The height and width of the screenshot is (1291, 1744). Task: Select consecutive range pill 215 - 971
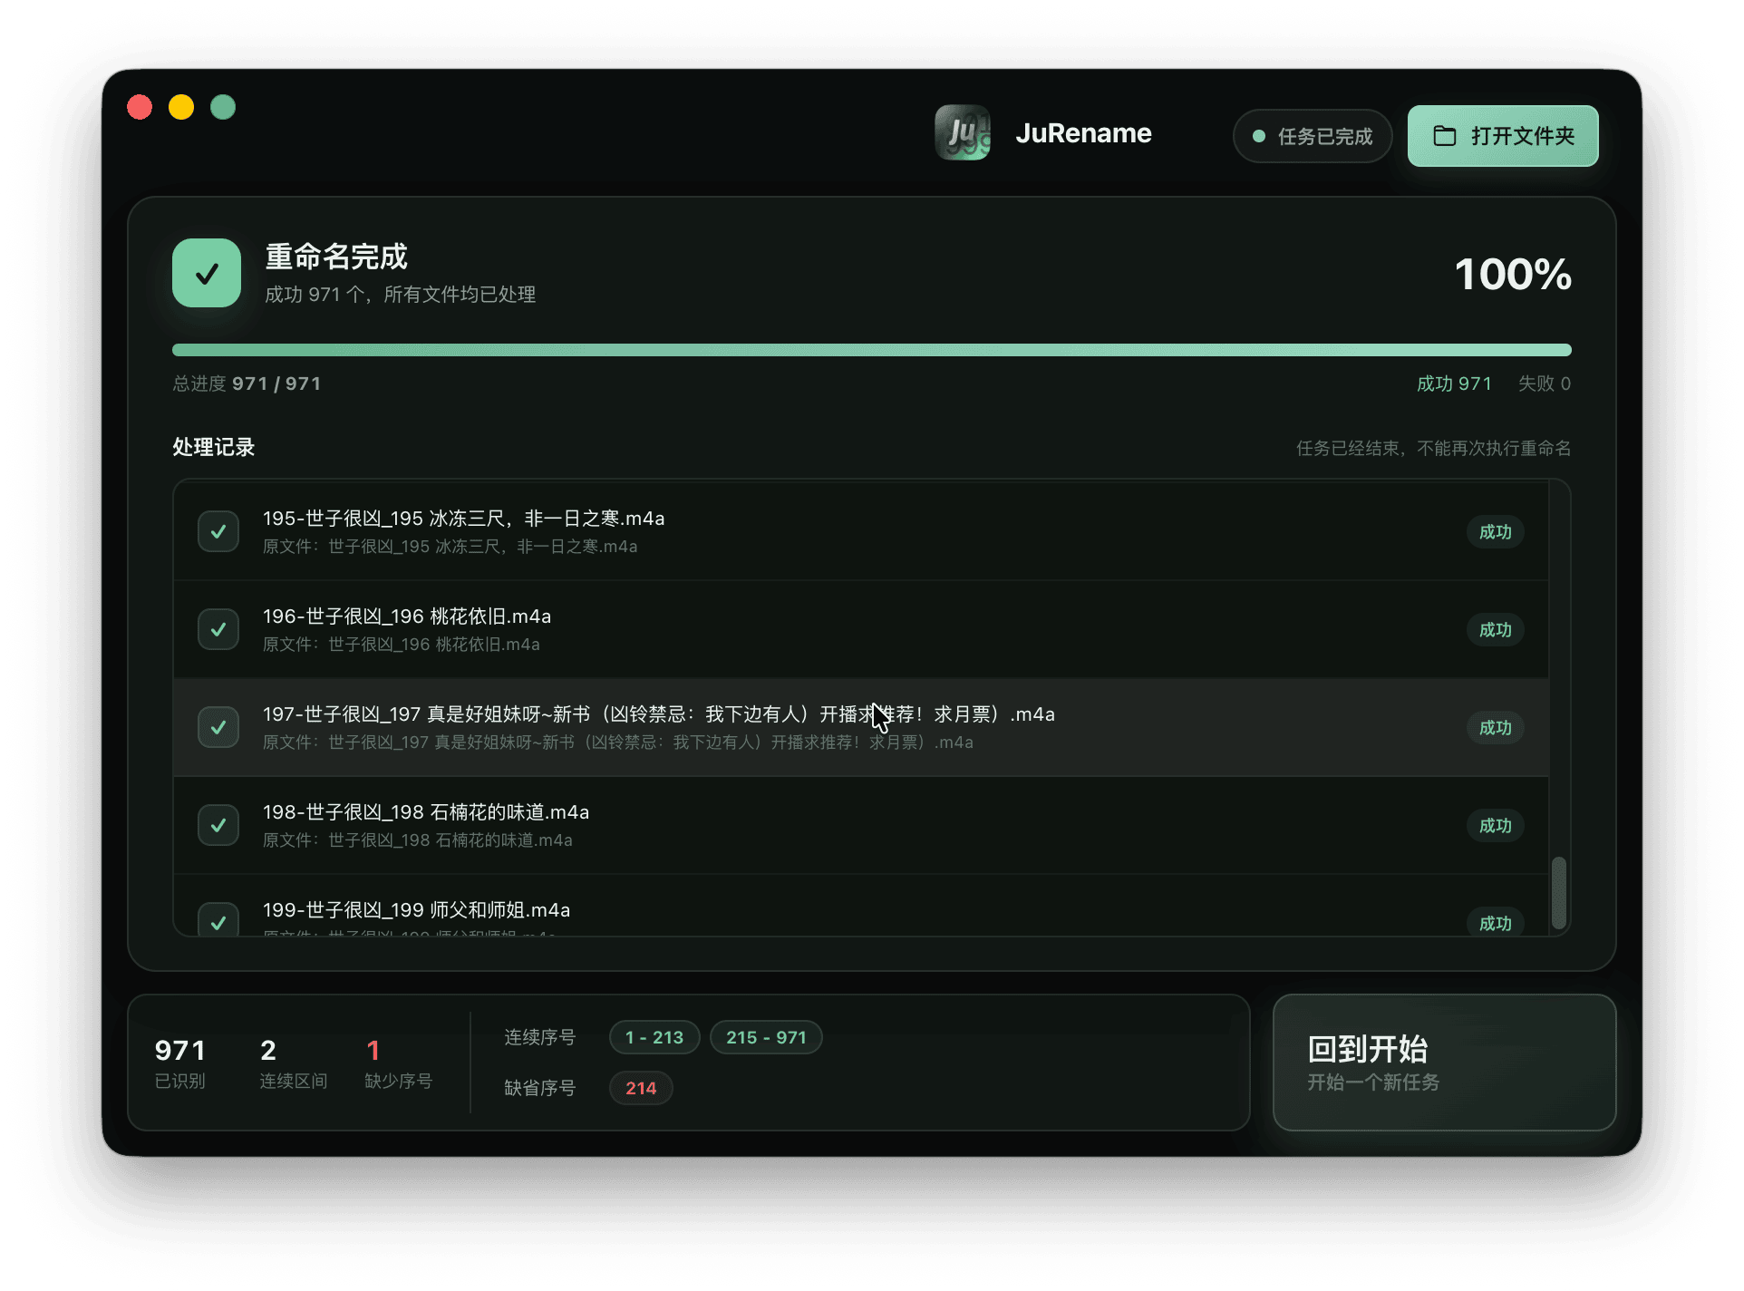[x=766, y=1037]
